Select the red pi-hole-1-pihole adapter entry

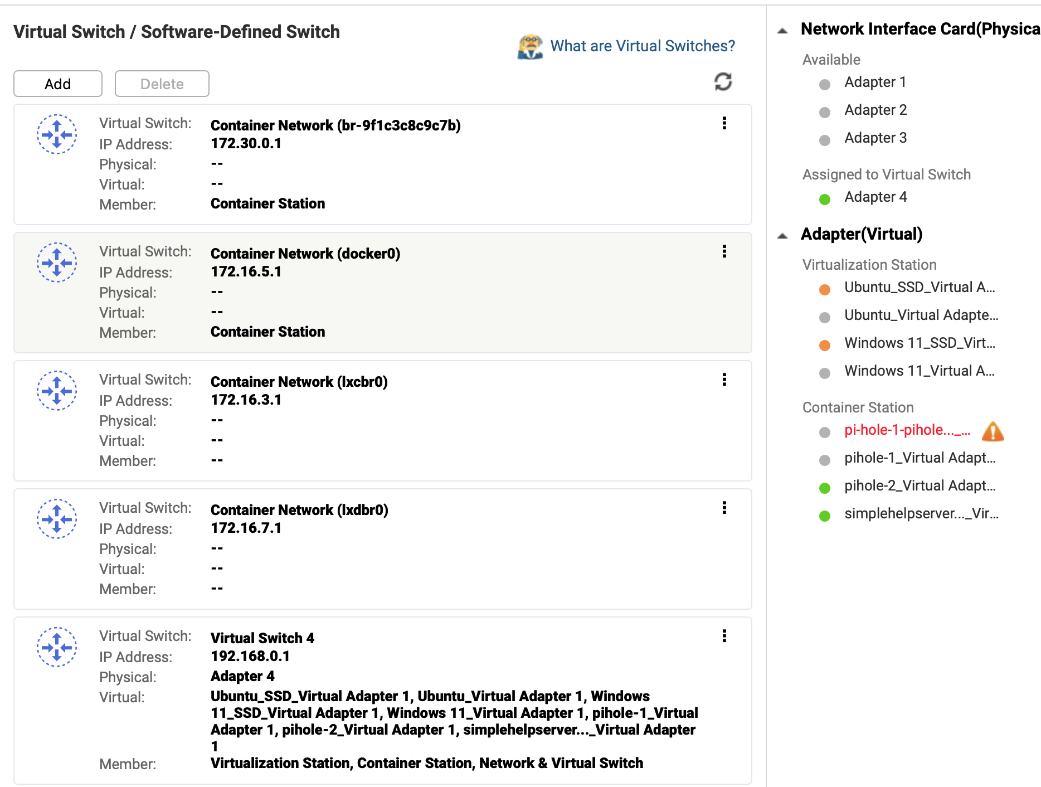[x=907, y=430]
